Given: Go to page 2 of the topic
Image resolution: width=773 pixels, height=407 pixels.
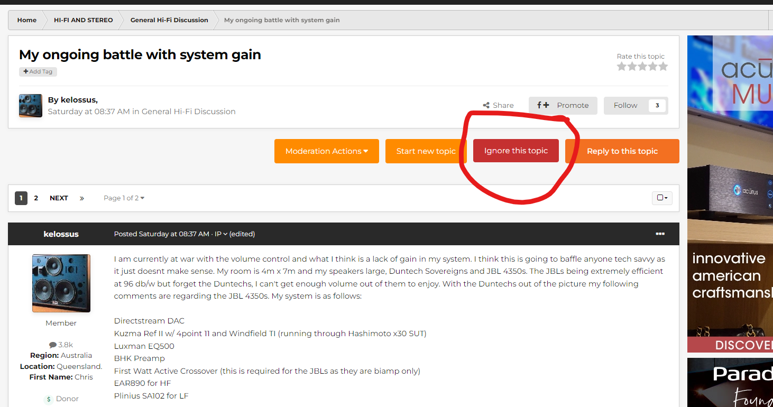Looking at the screenshot, I should (x=36, y=198).
